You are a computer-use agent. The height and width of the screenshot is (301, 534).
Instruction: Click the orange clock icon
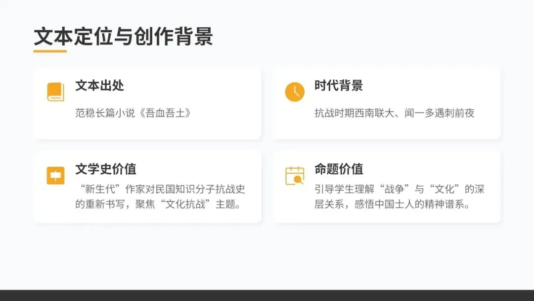(295, 92)
